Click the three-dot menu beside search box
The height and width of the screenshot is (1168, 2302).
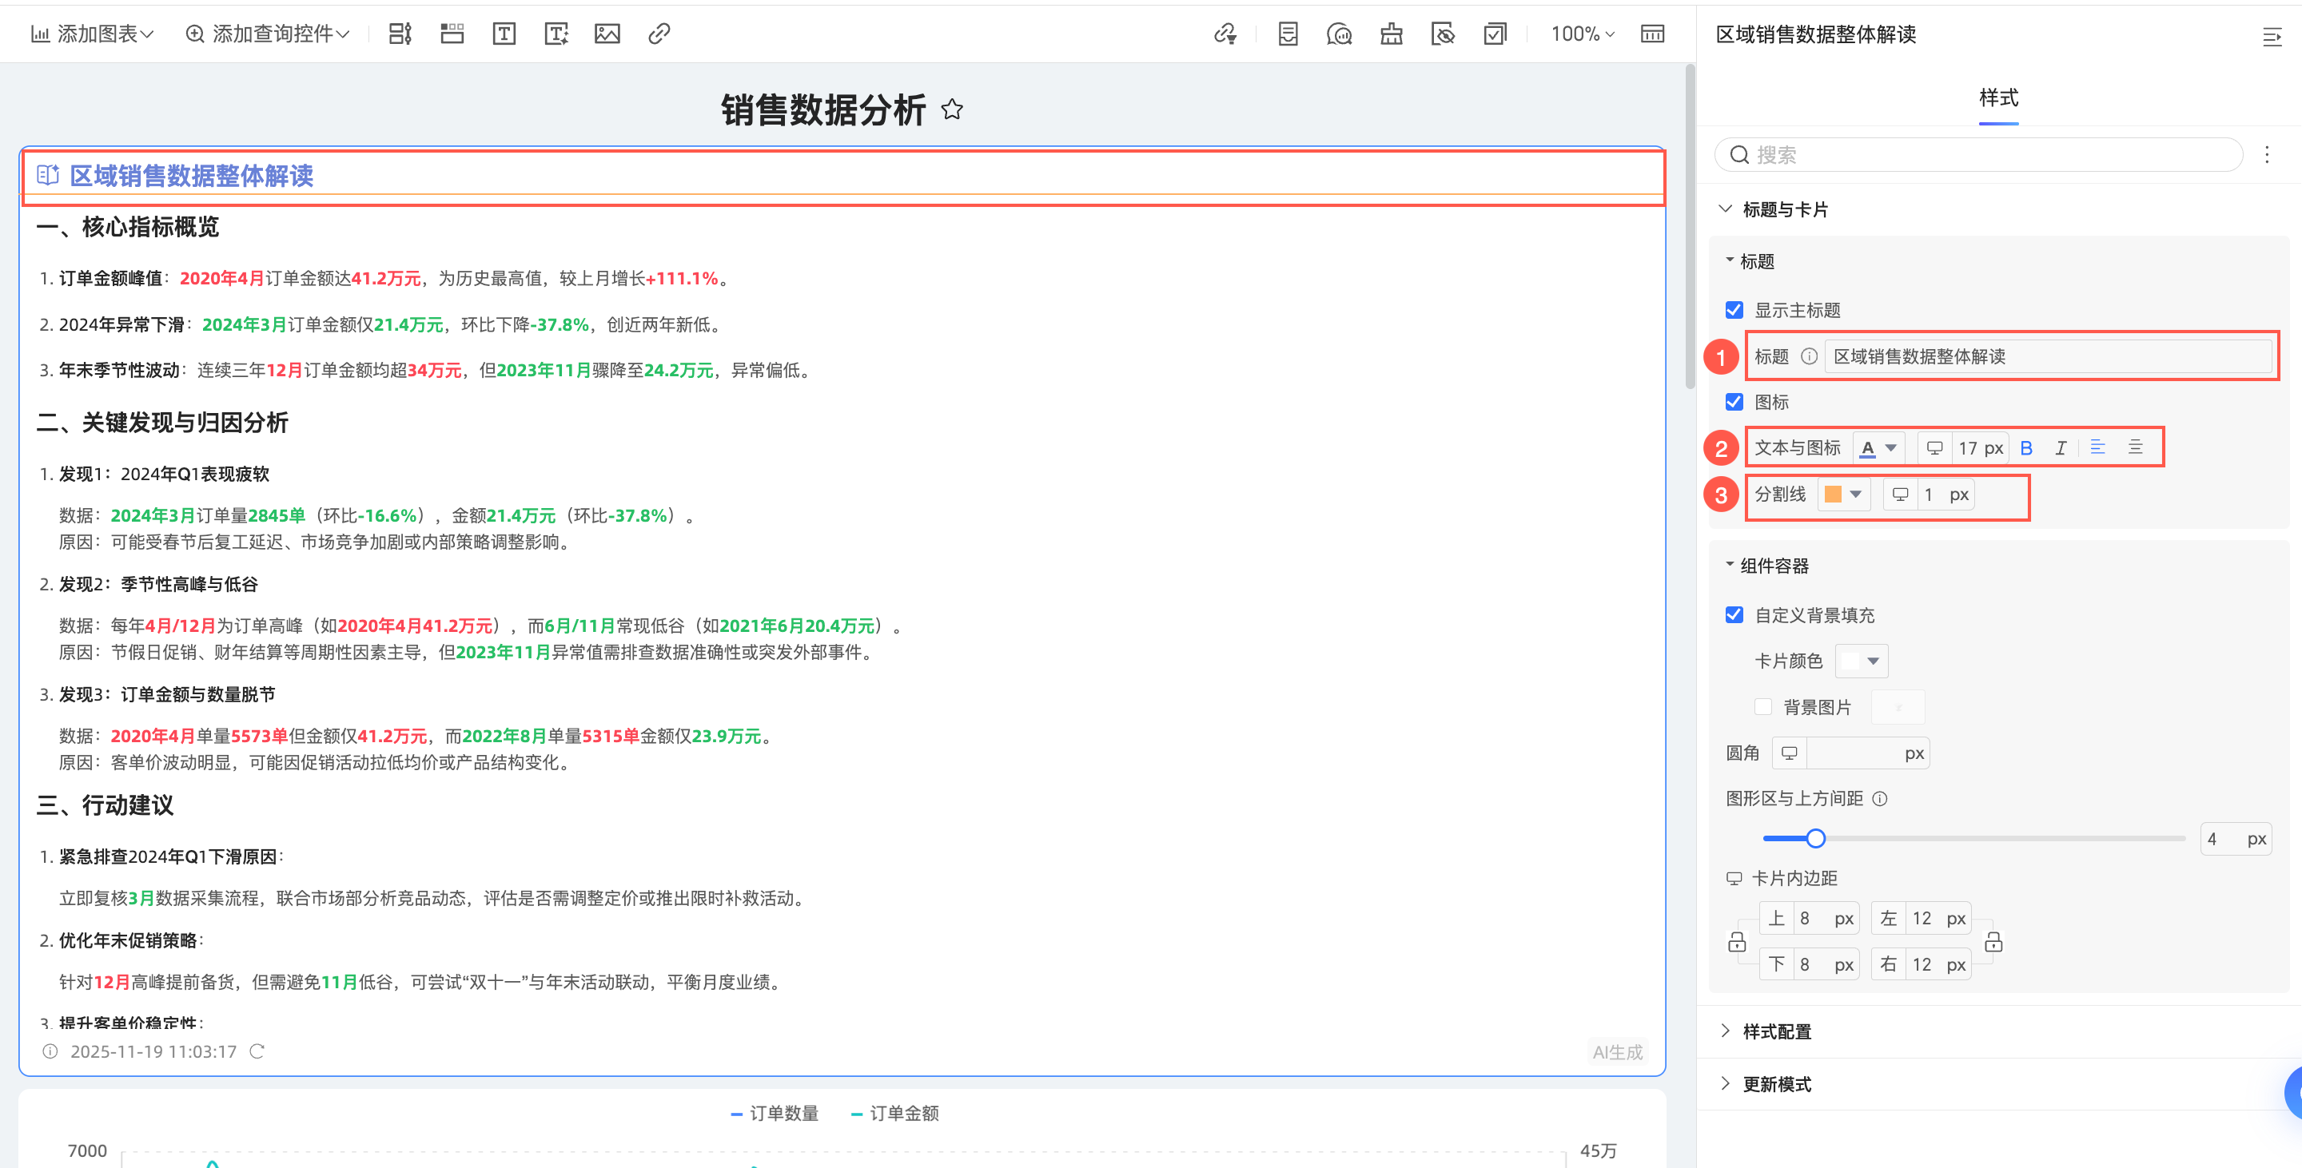point(2266,154)
